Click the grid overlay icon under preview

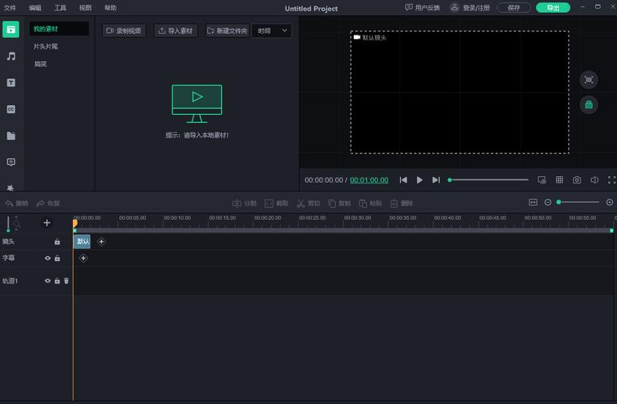(559, 180)
